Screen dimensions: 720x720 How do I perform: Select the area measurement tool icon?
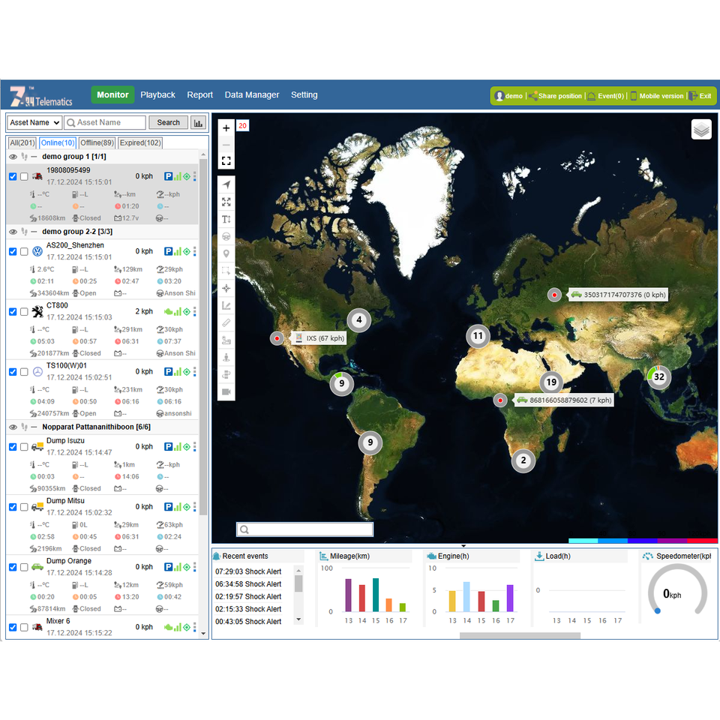tap(226, 305)
